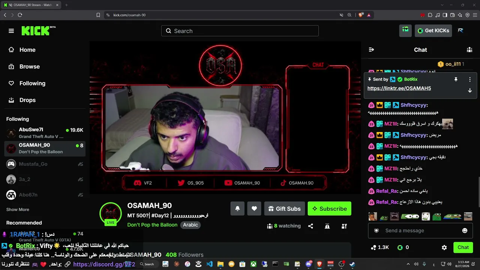Open the offline Mustafa_Go channel

click(45, 164)
